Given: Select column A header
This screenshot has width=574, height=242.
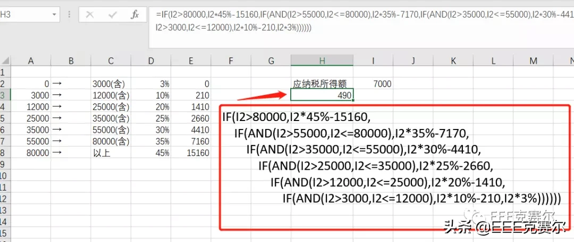Looking at the screenshot, I should tap(31, 61).
